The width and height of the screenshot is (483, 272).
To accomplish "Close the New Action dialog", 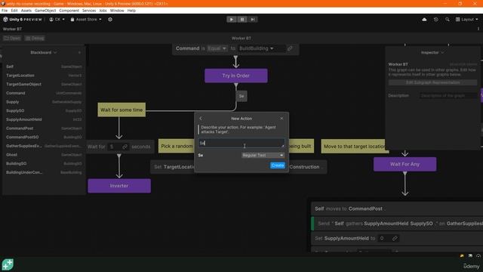I will 281,119.
